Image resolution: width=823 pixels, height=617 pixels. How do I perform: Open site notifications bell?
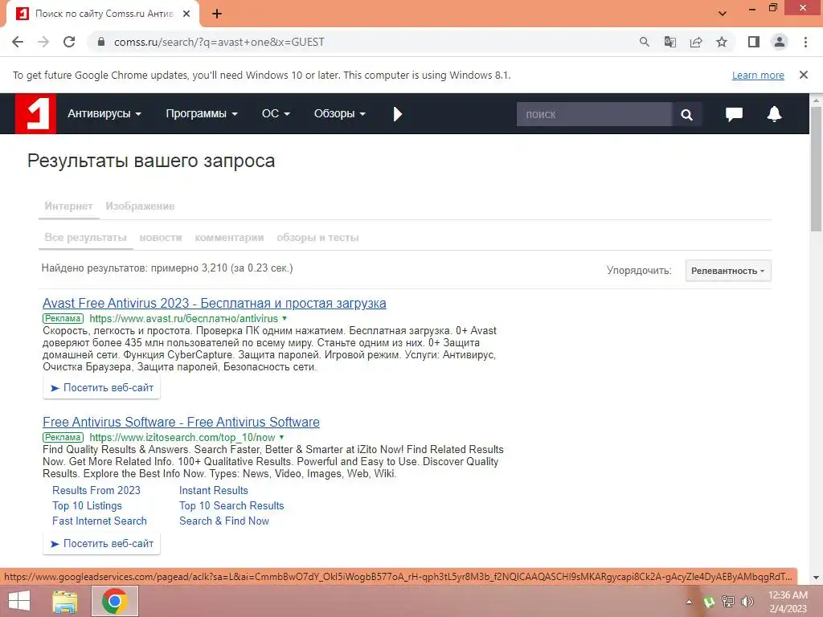774,114
